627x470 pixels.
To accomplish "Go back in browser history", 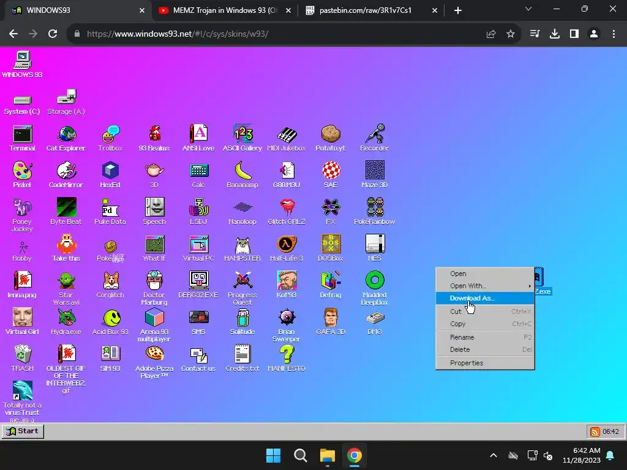I will pos(13,34).
